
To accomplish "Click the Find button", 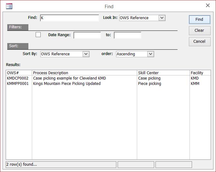I will point(200,19).
